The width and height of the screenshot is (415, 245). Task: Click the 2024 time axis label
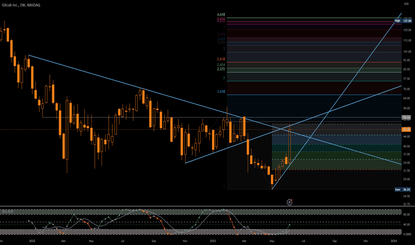(x=394, y=241)
